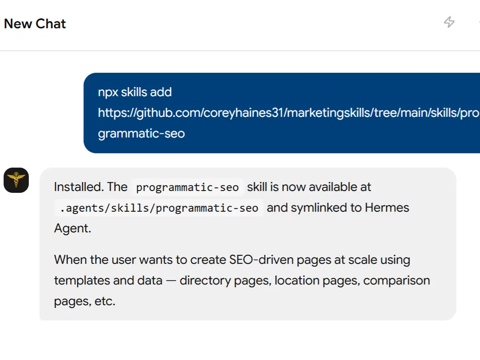
Task: Click the Hermes Agent caduceus avatar
Action: click(x=16, y=180)
